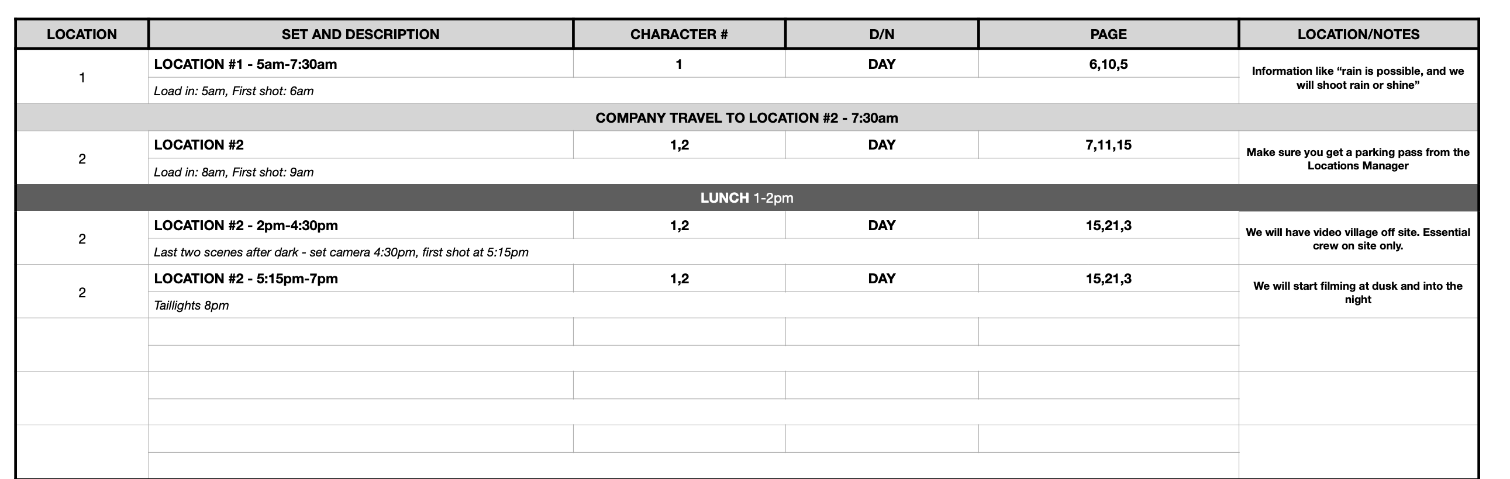Select the 'Taillights 8pm' cell
Screen dimensions: 1510x479
click(x=191, y=305)
